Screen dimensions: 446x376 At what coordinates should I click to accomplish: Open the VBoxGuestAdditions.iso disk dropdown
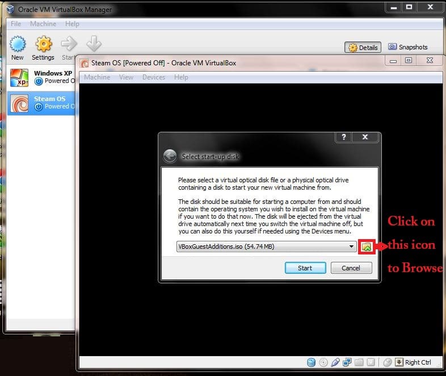(x=266, y=247)
